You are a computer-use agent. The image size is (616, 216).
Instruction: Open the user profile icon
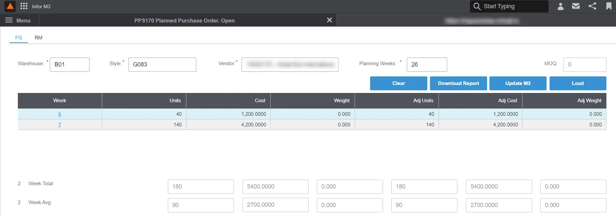click(x=560, y=6)
